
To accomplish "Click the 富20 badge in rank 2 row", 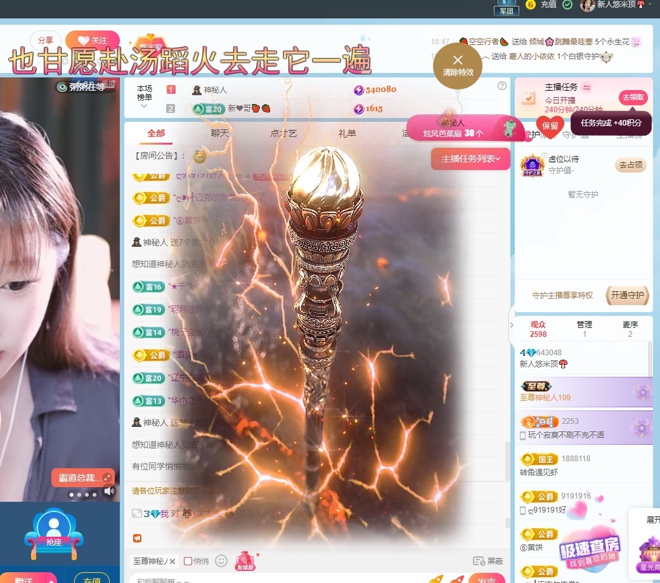I will (x=207, y=109).
